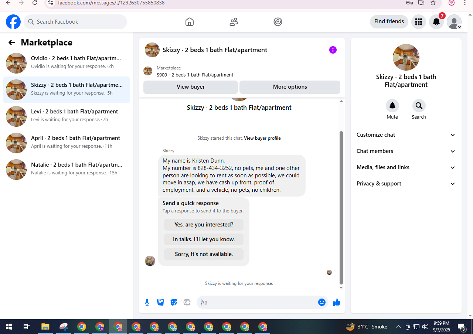Go forward in the browser
This screenshot has width=473, height=334.
click(21, 3)
